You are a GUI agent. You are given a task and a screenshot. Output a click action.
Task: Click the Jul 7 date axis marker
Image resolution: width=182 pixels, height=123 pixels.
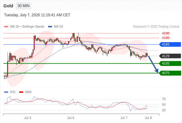(x=124, y=118)
